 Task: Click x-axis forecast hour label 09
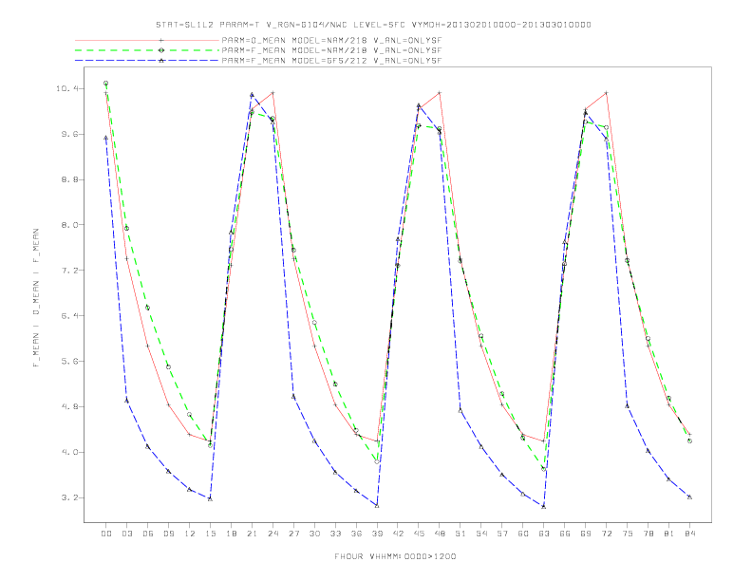coord(168,534)
